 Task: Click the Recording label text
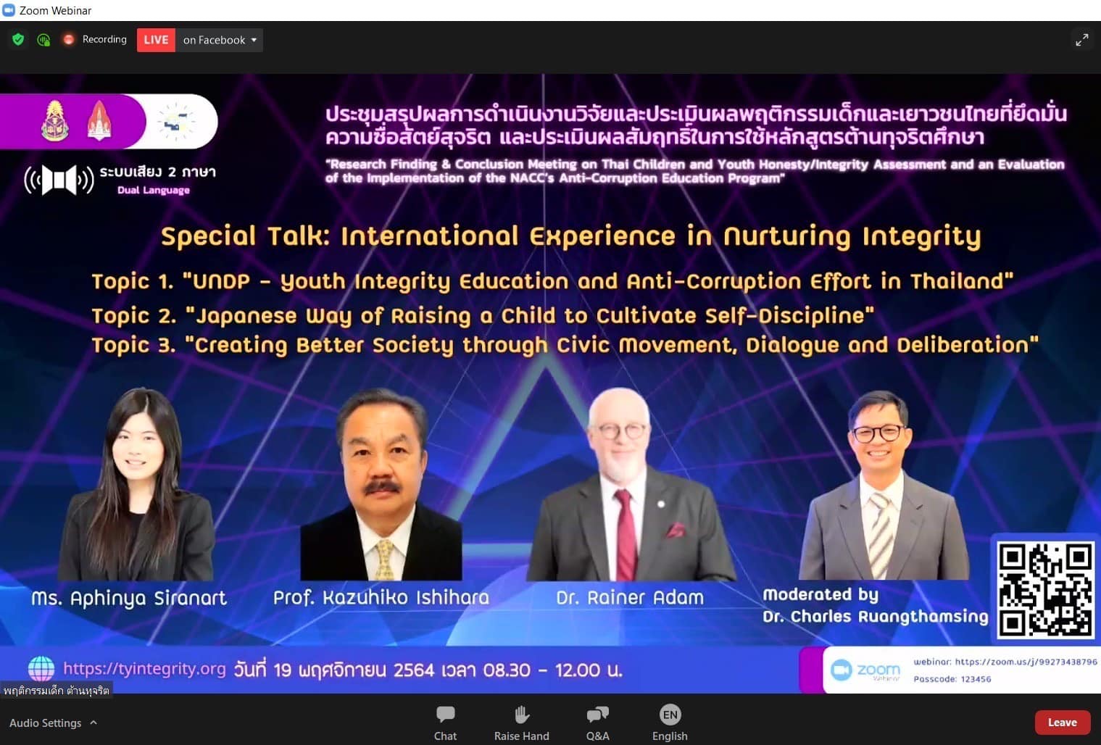click(x=104, y=40)
